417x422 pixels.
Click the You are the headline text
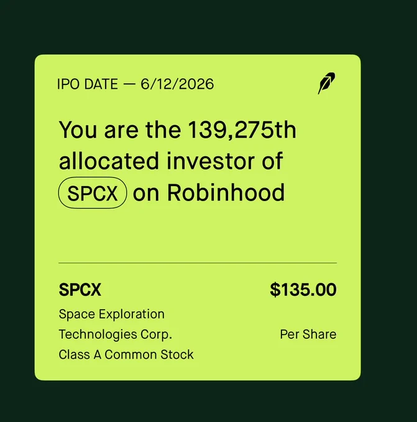point(120,130)
